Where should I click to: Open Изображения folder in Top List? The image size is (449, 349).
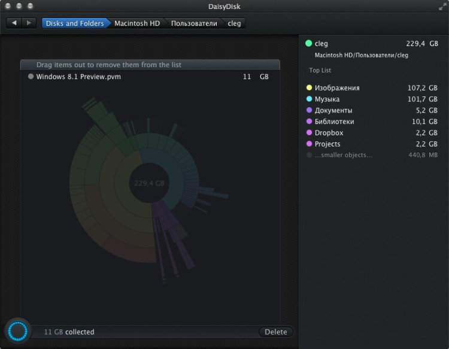click(x=372, y=87)
